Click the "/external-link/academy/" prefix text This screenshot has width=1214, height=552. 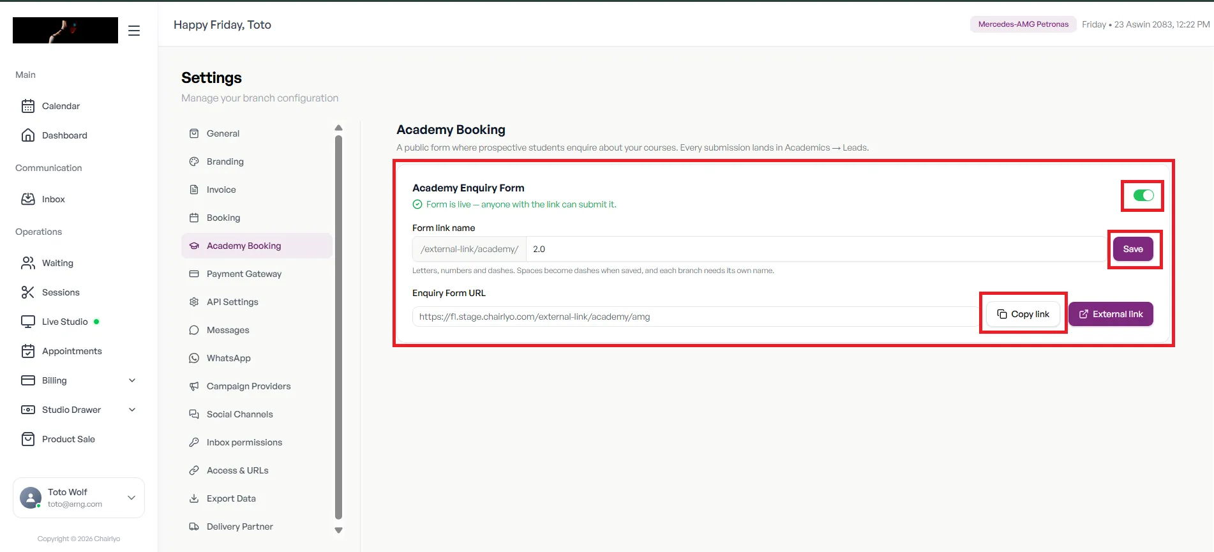470,249
